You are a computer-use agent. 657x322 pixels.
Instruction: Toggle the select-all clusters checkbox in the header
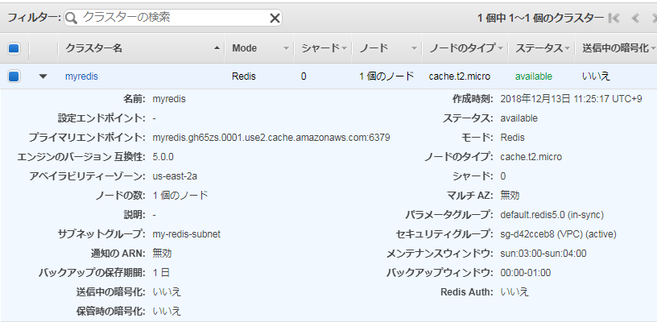click(14, 48)
